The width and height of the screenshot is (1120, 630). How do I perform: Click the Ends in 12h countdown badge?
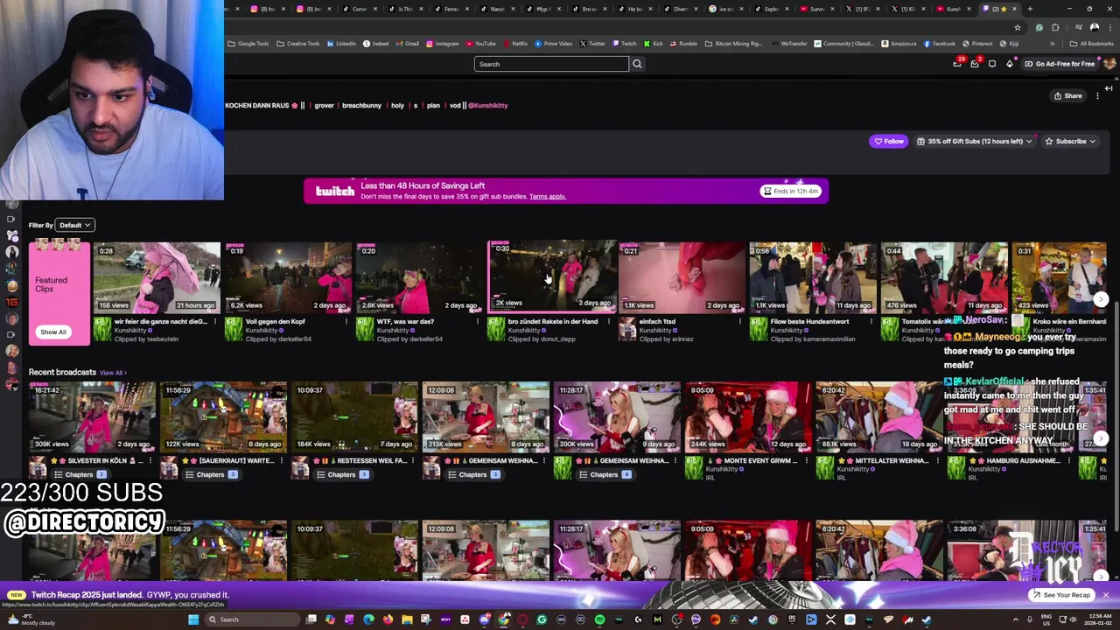[x=790, y=191]
